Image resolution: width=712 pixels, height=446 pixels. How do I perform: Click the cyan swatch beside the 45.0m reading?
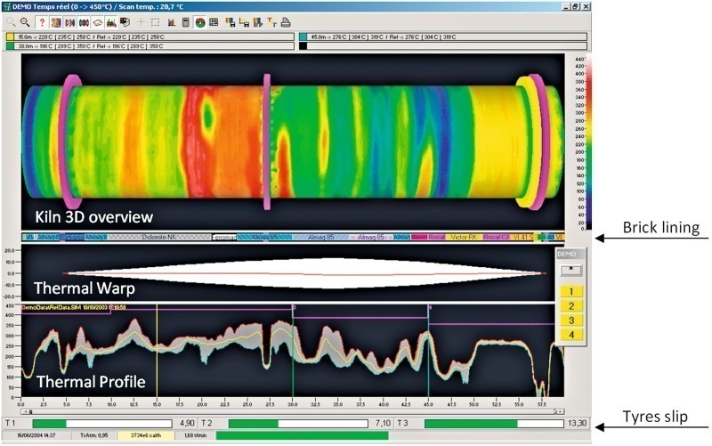pos(303,36)
